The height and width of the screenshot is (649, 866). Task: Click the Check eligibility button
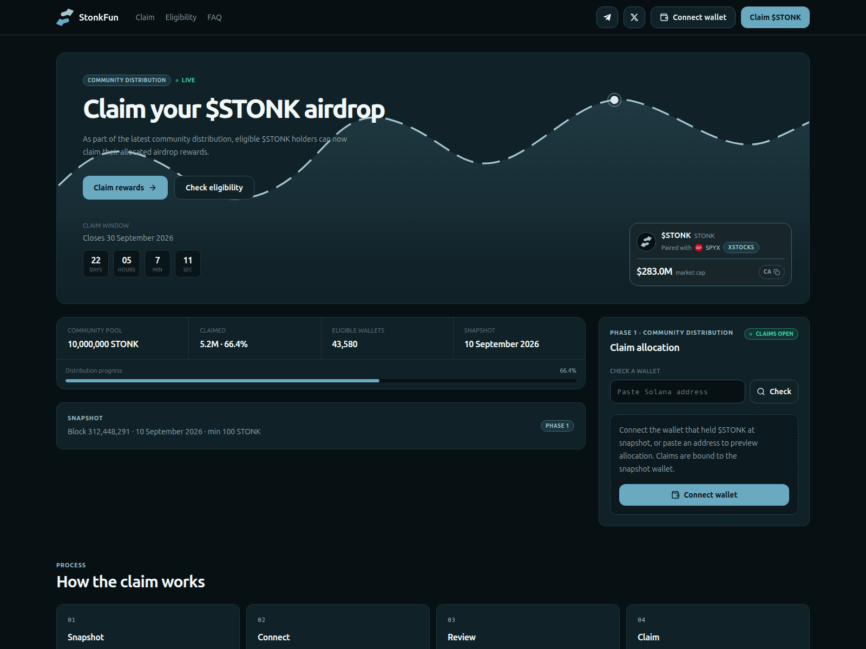click(x=214, y=188)
